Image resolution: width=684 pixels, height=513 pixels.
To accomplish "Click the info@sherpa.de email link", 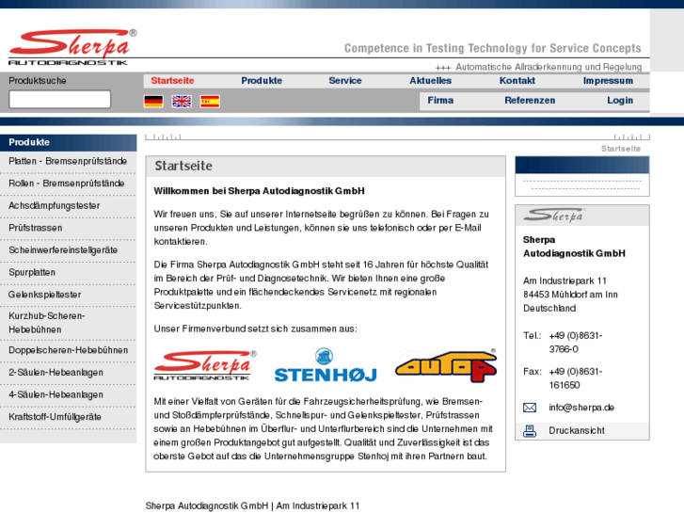I will coord(581,408).
